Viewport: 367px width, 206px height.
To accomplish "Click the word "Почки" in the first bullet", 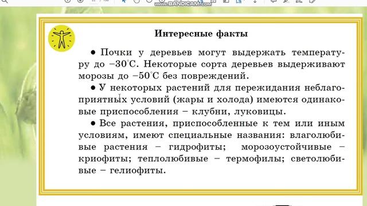I will (116, 52).
